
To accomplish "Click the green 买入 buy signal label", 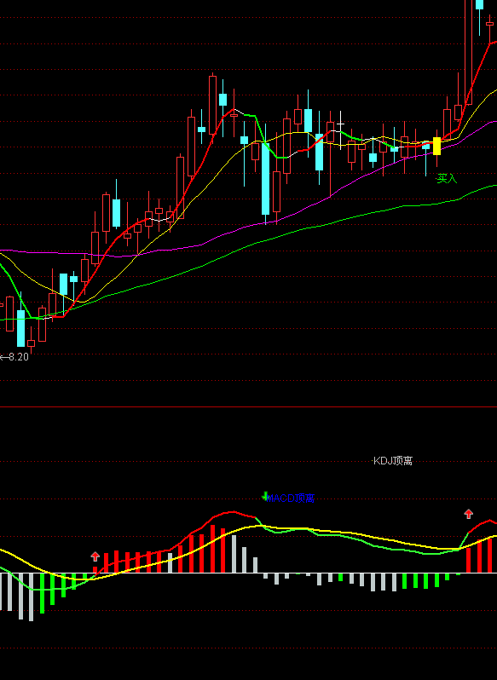I will (x=447, y=178).
